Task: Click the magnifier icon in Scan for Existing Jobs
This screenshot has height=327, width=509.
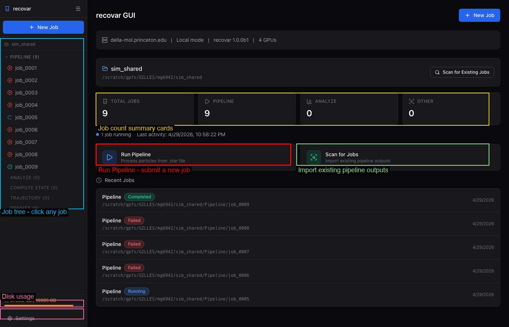Action: click(437, 72)
